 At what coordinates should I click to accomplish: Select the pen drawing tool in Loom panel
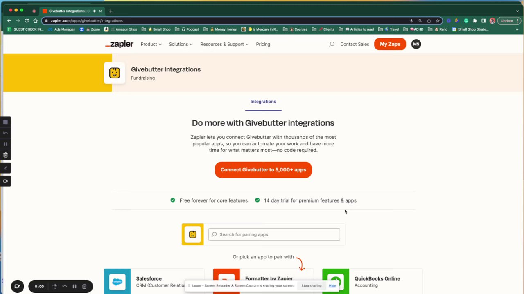5,168
